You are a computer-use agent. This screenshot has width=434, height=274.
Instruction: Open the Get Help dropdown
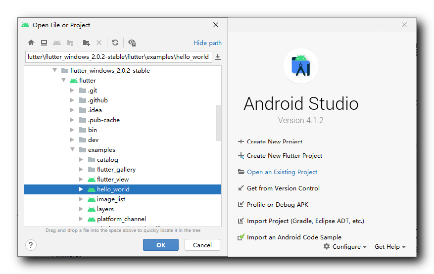(x=390, y=247)
